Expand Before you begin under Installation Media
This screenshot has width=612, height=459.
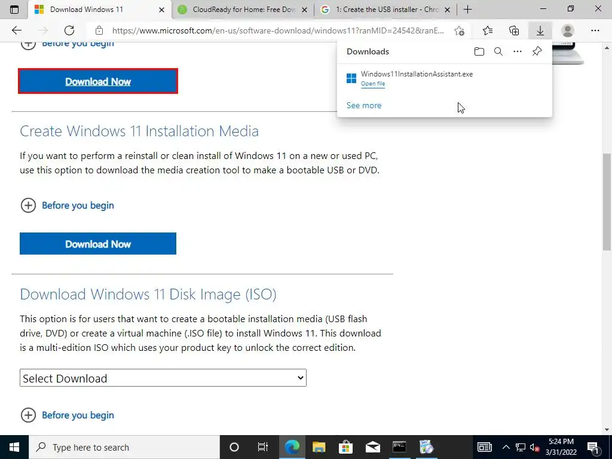[67, 206]
